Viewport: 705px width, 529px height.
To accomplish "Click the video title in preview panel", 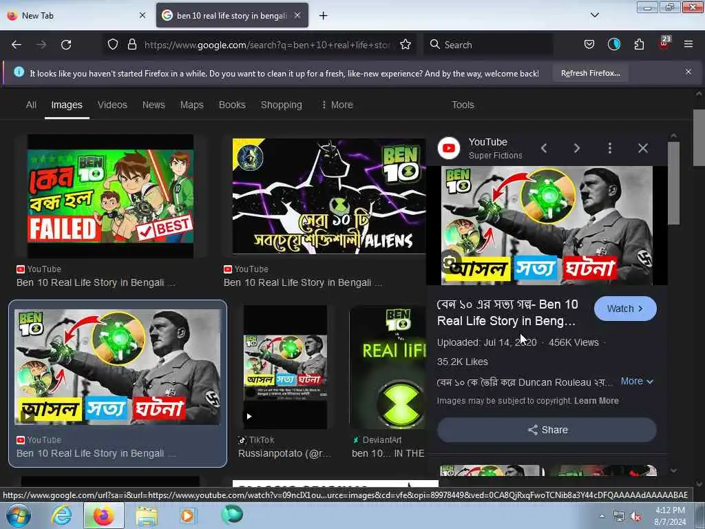I will 507,313.
